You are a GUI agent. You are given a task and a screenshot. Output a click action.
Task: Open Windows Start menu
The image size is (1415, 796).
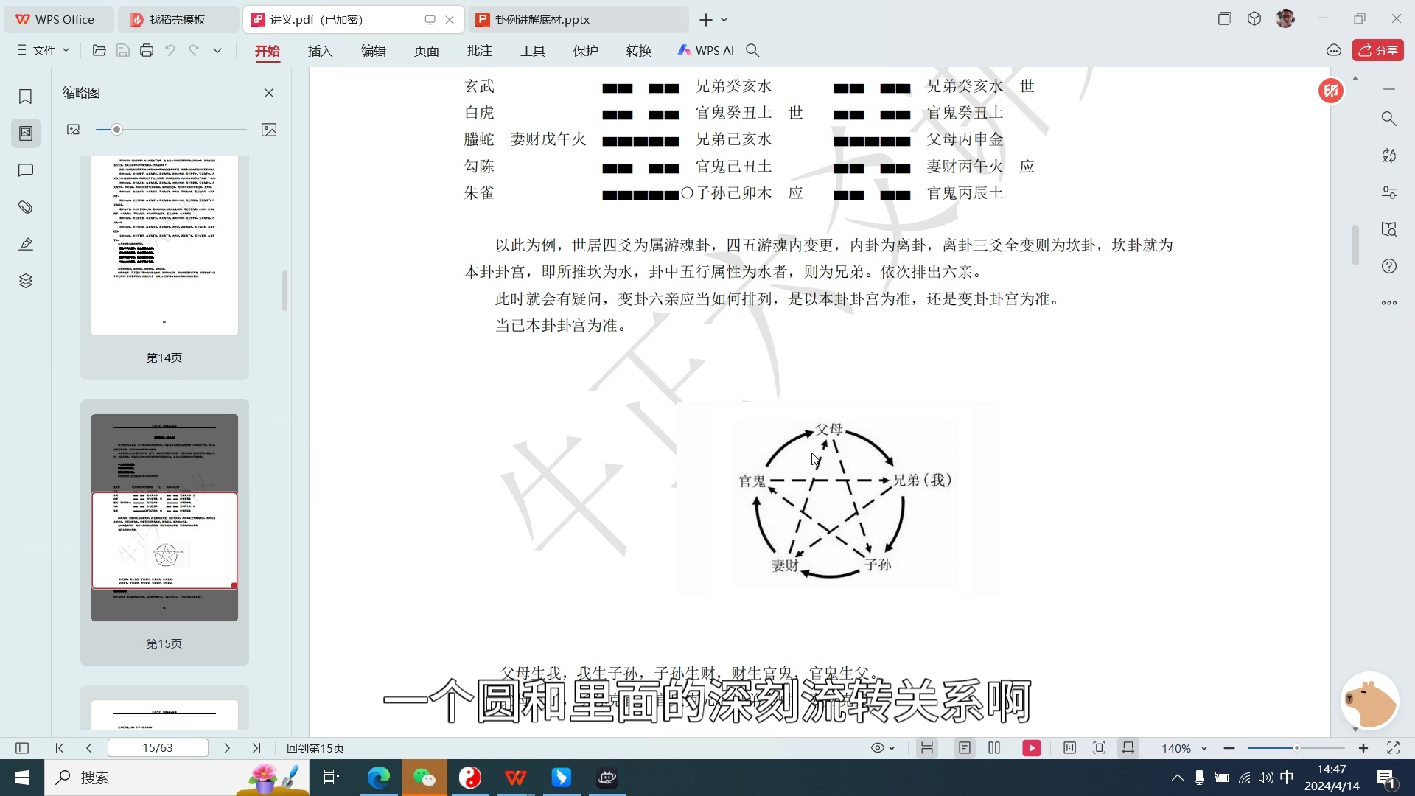click(22, 778)
